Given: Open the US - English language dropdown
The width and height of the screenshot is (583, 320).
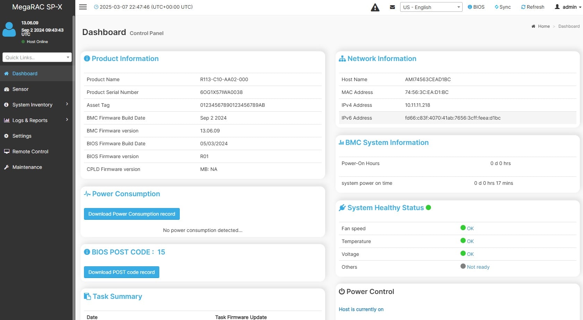Looking at the screenshot, I should pos(431,7).
